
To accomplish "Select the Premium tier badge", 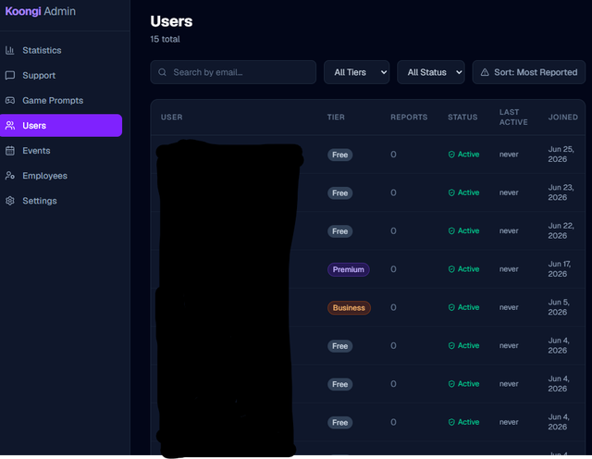I will tap(348, 269).
